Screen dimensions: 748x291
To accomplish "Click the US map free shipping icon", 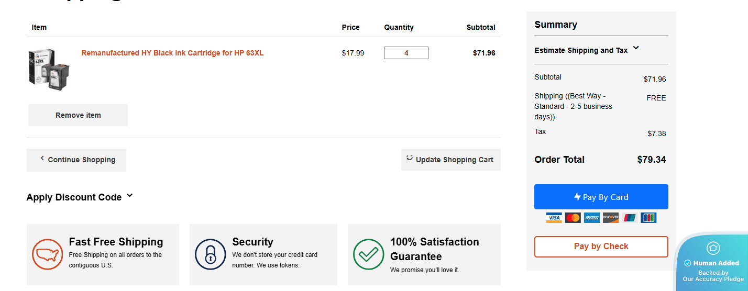I will coord(48,254).
